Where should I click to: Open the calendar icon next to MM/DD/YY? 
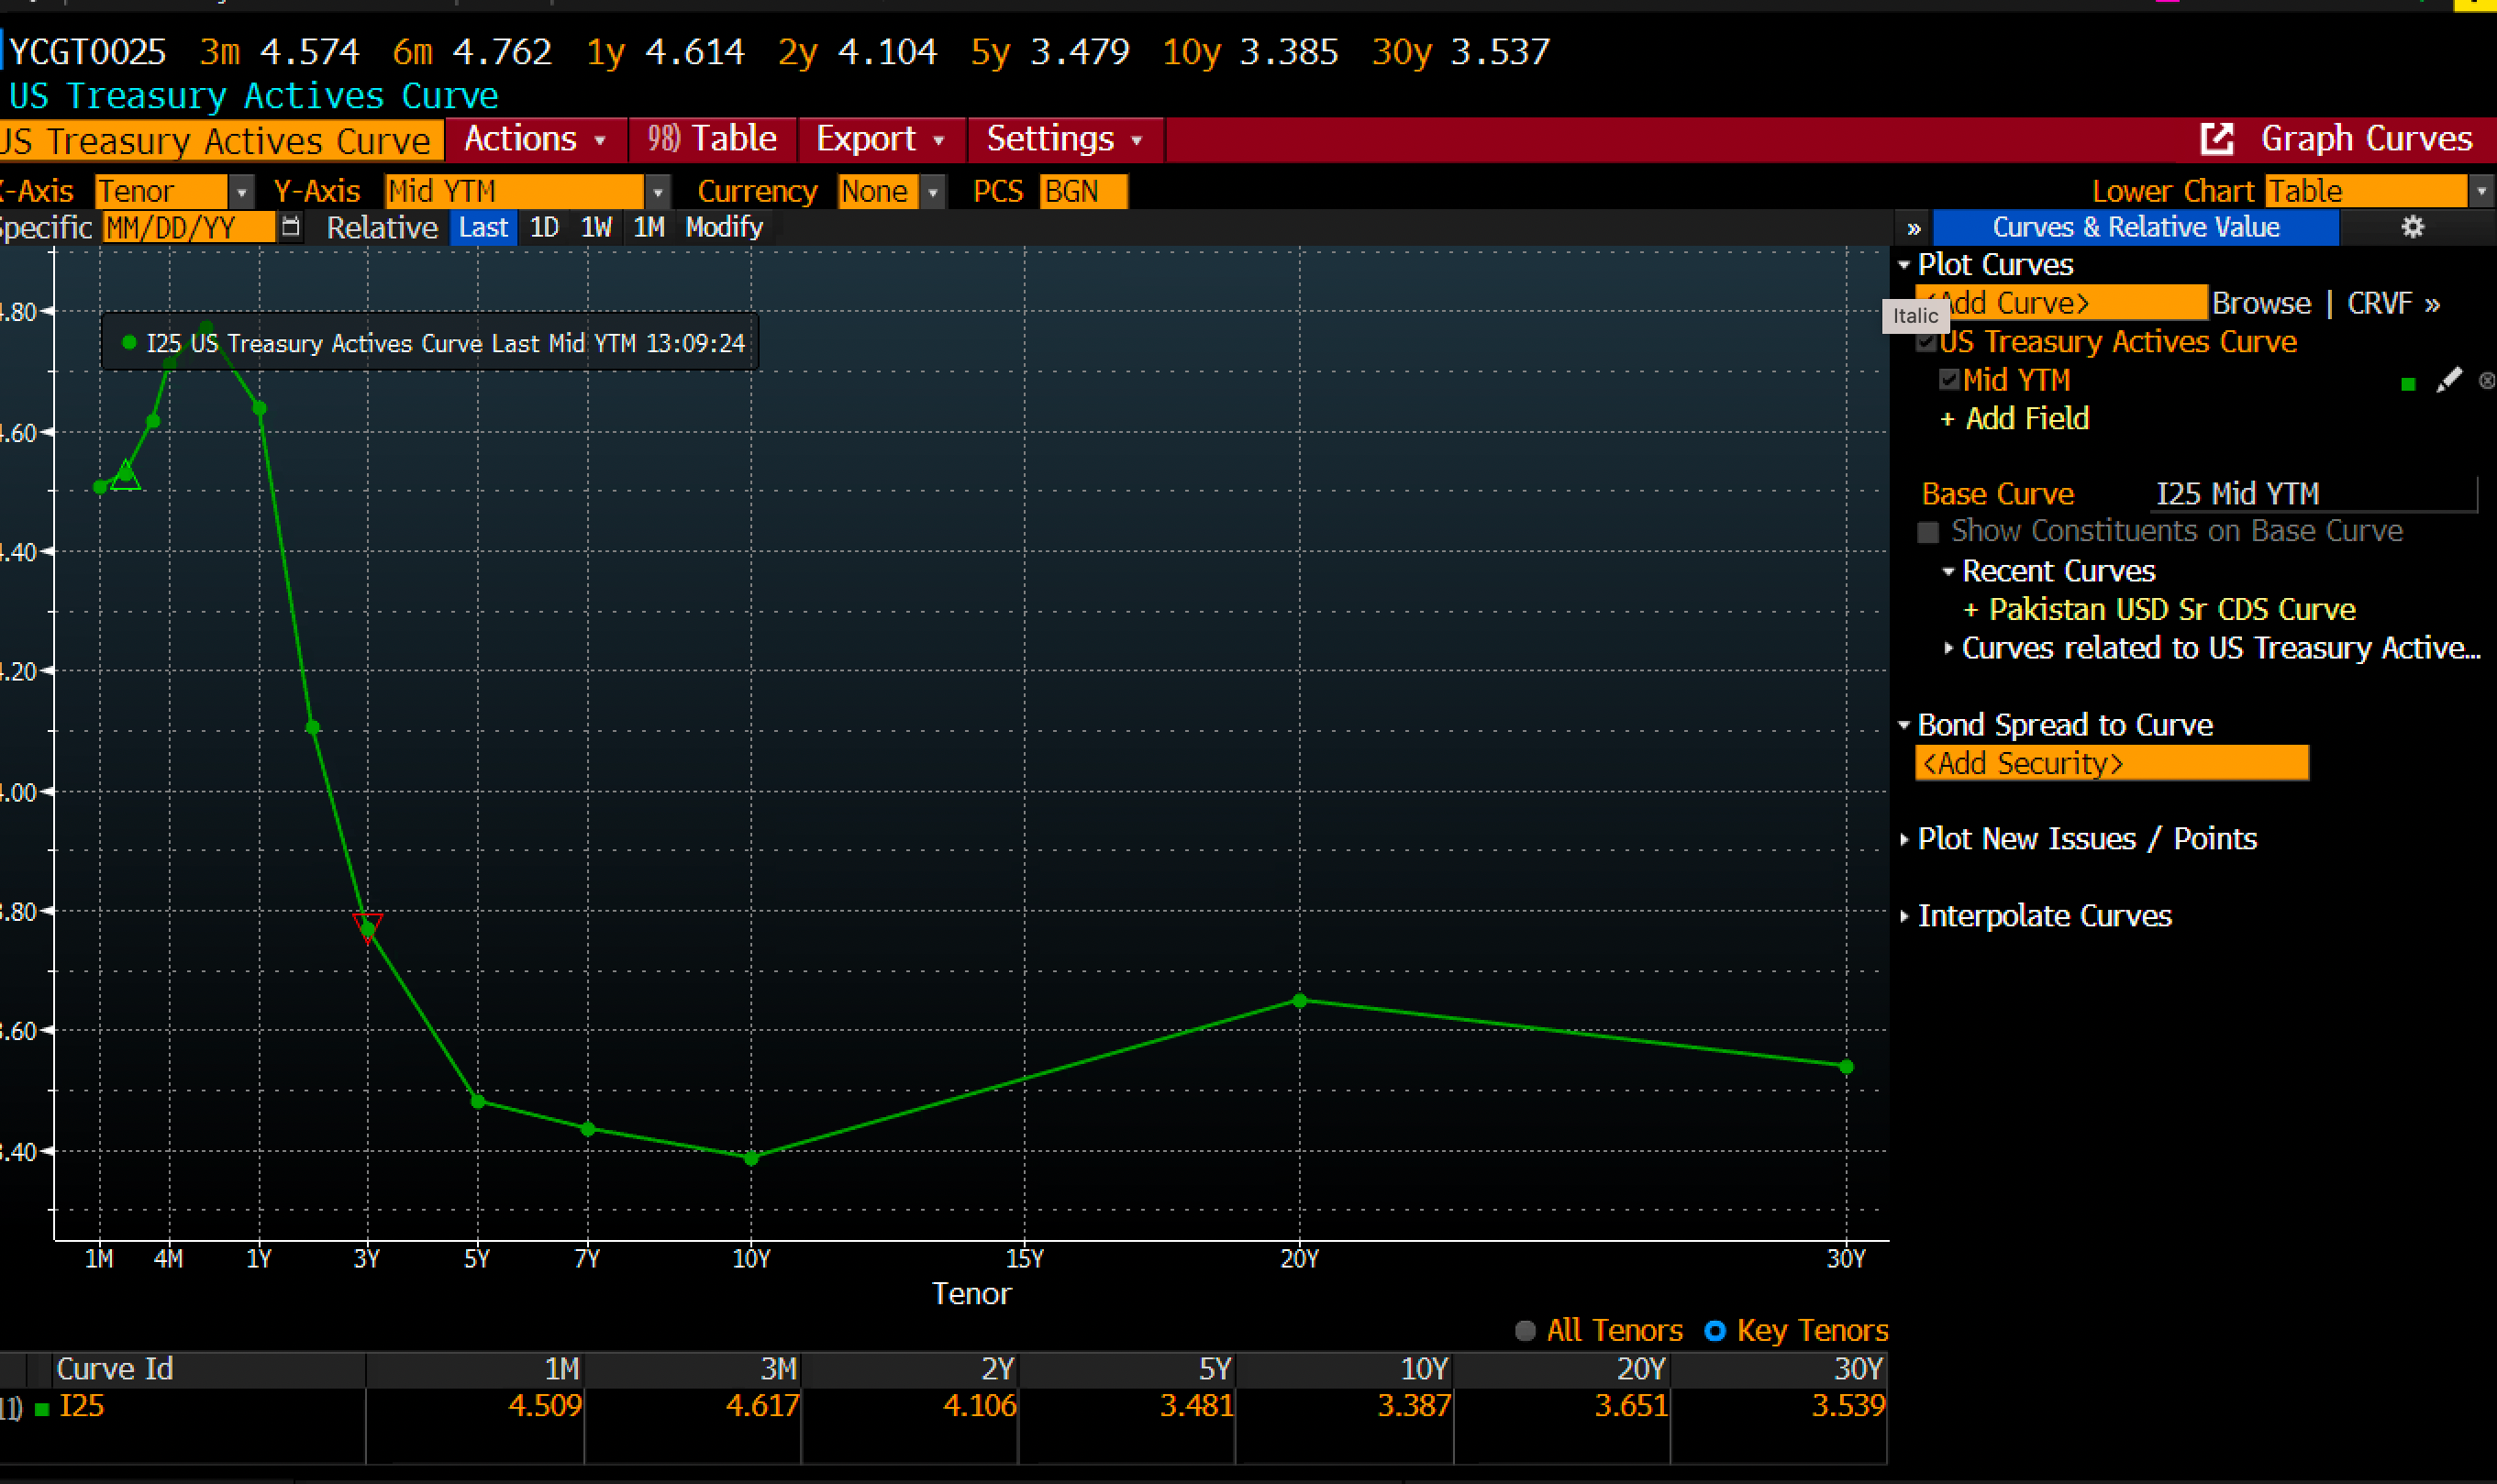[x=291, y=227]
